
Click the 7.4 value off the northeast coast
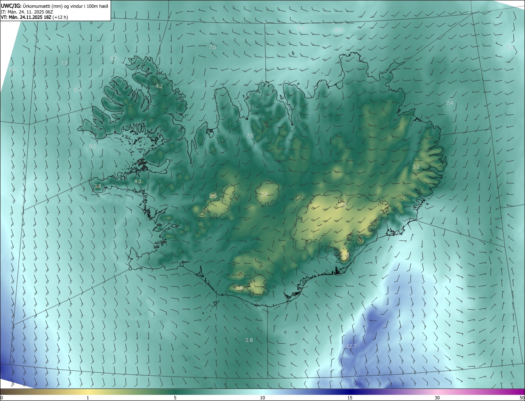pyautogui.click(x=450, y=103)
